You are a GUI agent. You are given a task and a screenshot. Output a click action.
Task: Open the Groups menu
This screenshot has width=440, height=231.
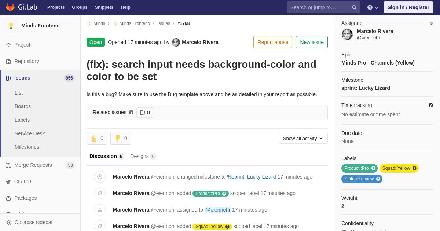point(80,7)
